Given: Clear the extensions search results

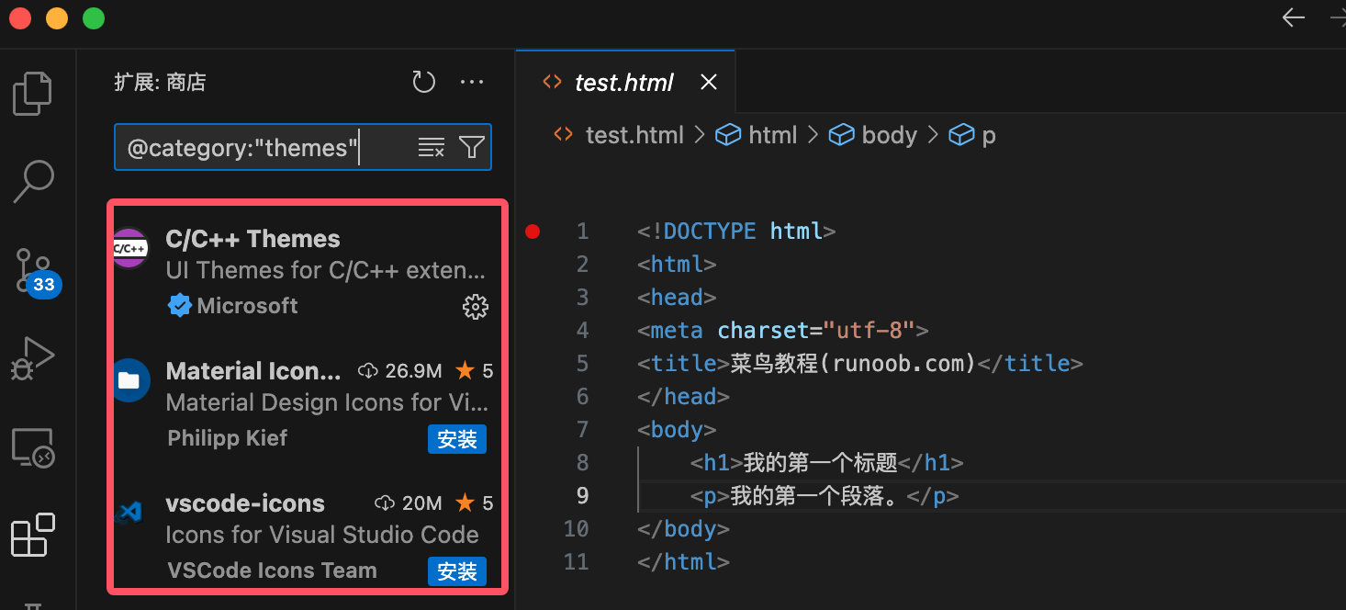Looking at the screenshot, I should pyautogui.click(x=432, y=147).
